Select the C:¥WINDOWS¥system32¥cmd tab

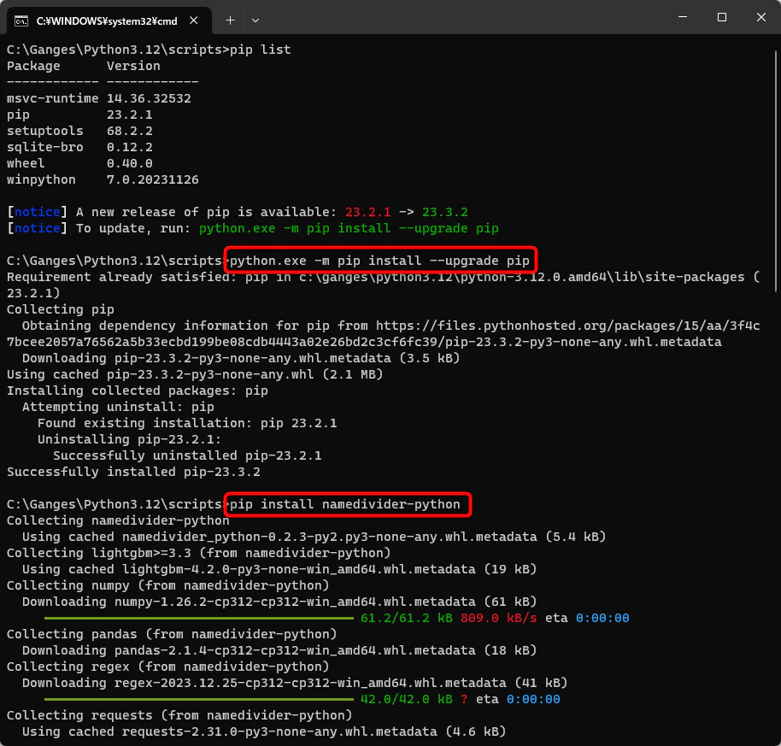point(109,21)
